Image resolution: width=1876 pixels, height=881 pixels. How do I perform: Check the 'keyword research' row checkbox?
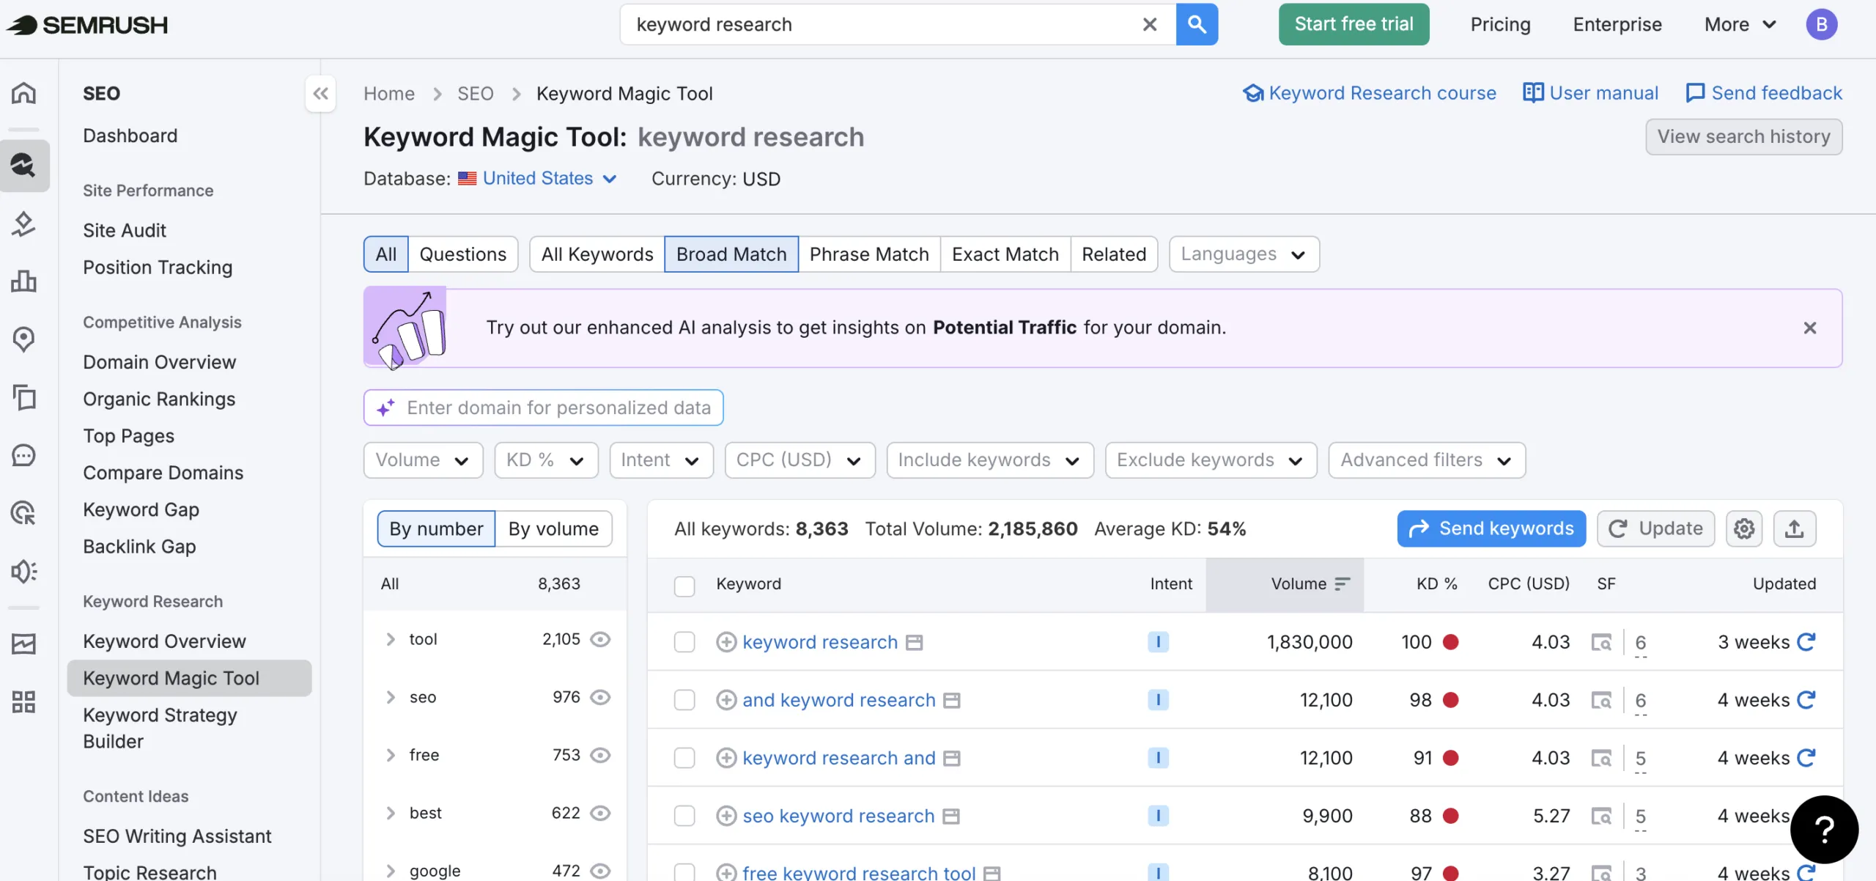[684, 642]
